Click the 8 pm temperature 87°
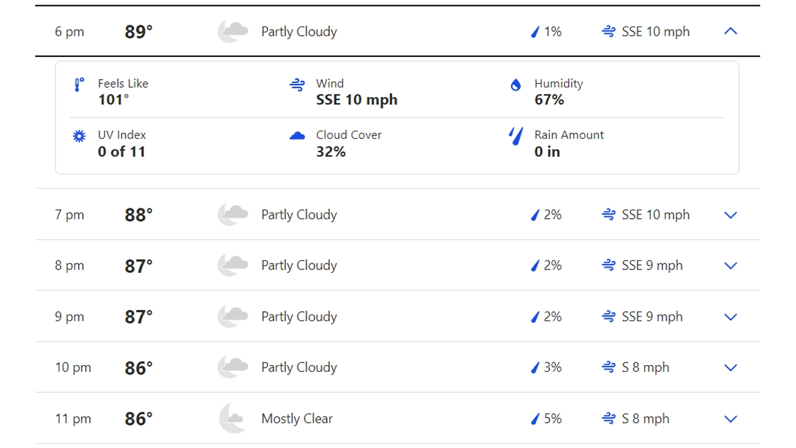 pyautogui.click(x=139, y=265)
